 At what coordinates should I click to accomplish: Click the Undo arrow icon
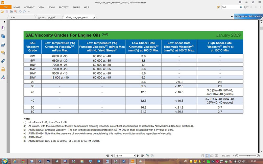click(20, 11)
